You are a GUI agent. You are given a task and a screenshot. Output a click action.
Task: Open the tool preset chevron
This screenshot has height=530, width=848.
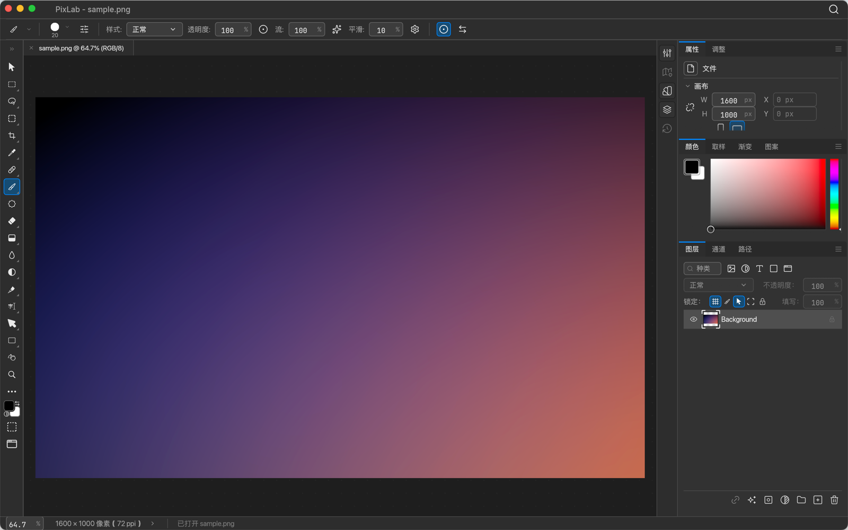point(29,30)
